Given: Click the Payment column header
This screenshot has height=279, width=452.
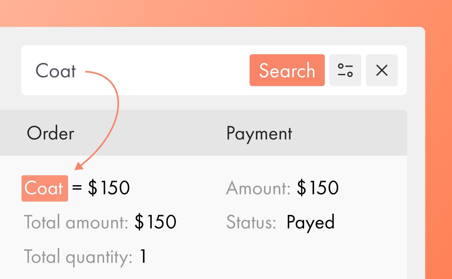Looking at the screenshot, I should [259, 133].
